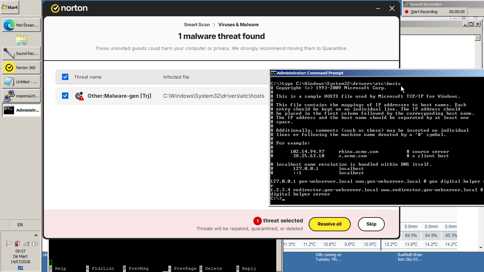Go back to Smart Scan breadcrumb

point(197,25)
